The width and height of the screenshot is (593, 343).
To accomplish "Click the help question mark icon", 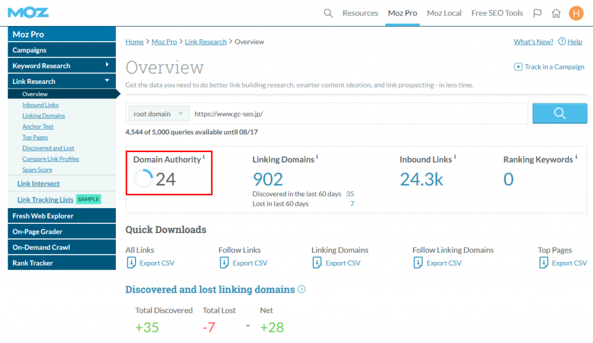I will tap(562, 41).
